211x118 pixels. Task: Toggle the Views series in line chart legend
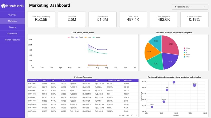click(97, 37)
